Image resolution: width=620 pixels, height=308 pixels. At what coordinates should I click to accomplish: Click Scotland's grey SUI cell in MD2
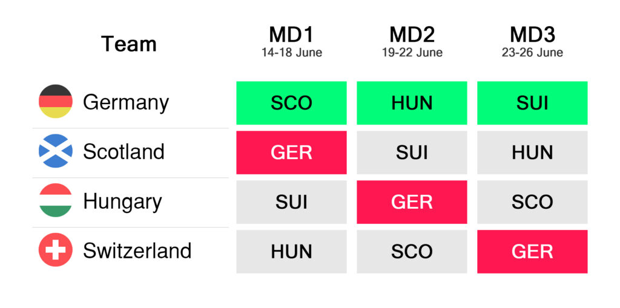click(x=412, y=152)
